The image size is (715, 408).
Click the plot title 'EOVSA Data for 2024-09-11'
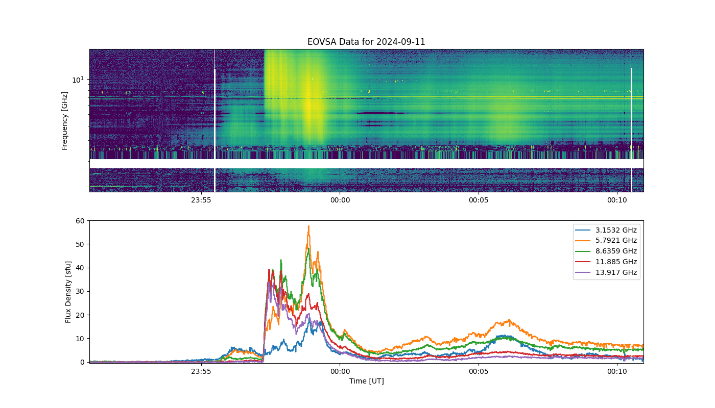366,42
